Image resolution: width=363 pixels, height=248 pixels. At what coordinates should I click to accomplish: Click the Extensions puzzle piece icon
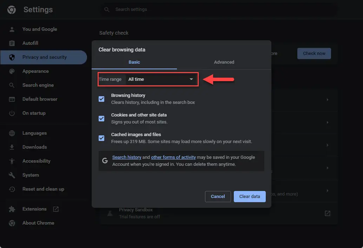tap(12, 209)
